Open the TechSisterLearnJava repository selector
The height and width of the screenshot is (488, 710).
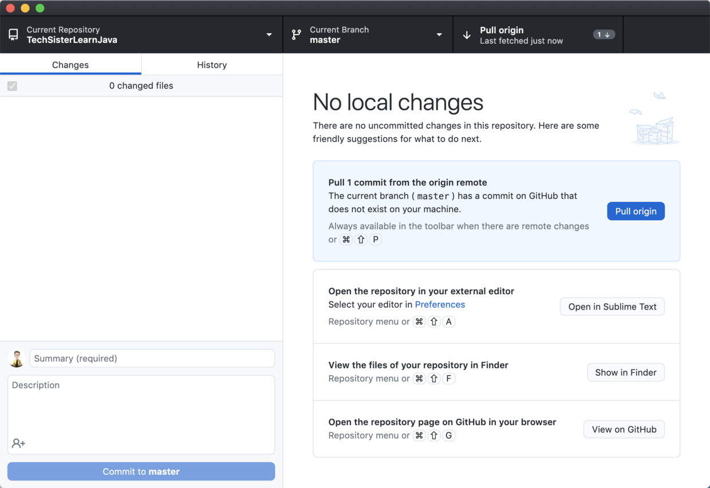[x=141, y=35]
